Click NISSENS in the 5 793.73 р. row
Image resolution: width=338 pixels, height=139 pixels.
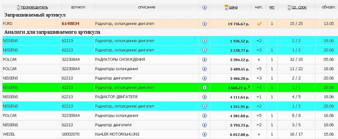(10, 125)
